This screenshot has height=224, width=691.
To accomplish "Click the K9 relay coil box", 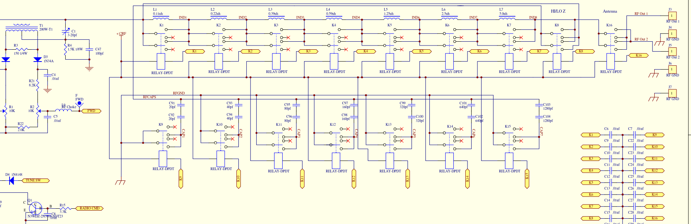I will pyautogui.click(x=163, y=158).
